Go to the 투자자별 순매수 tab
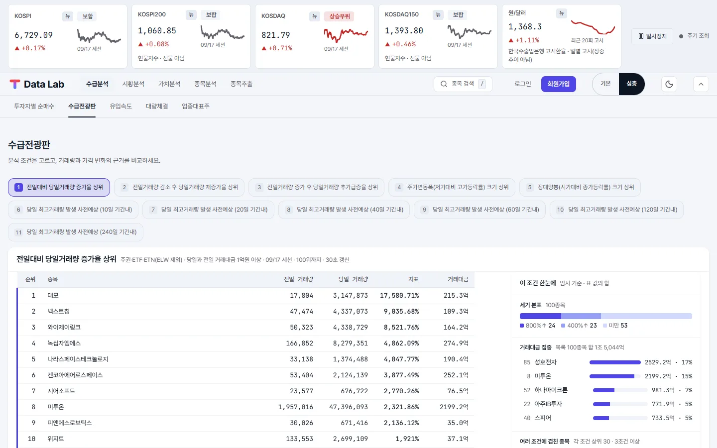Viewport: 717px width, 448px height. (x=34, y=107)
